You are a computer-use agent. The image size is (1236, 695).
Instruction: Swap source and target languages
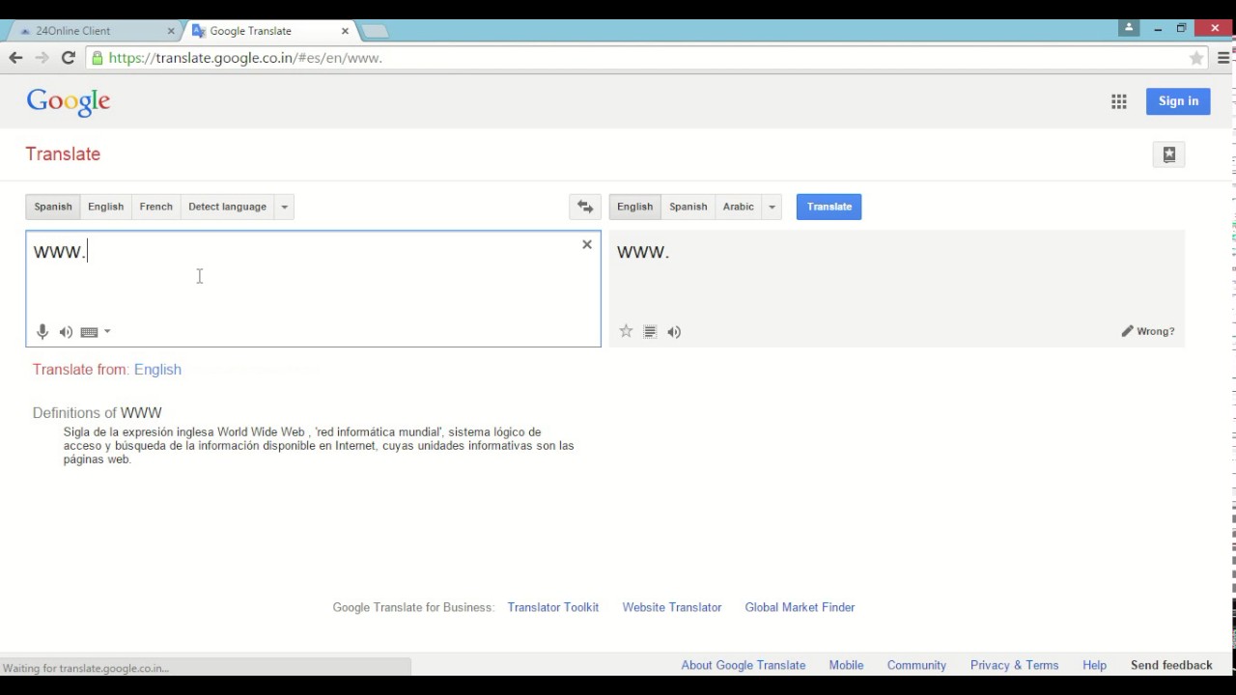point(585,207)
